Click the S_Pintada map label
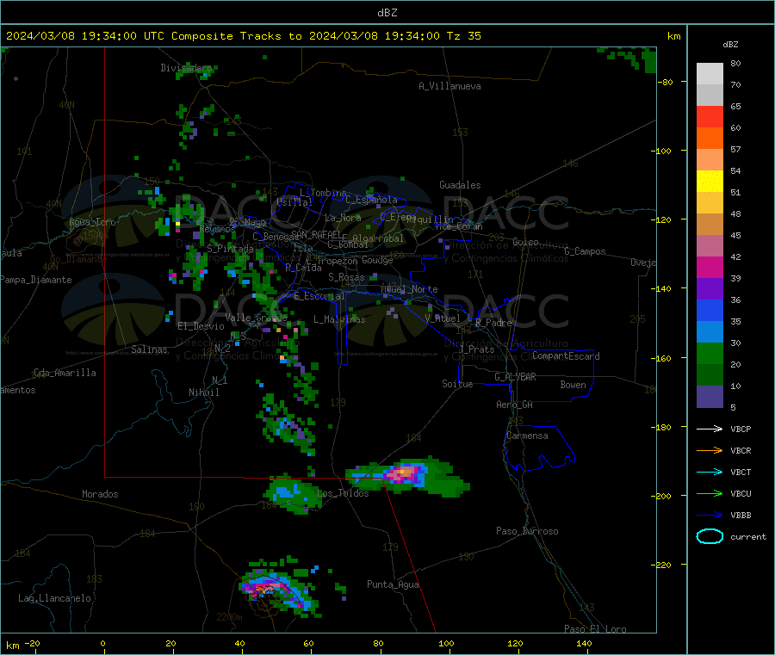The width and height of the screenshot is (775, 655). [x=230, y=249]
